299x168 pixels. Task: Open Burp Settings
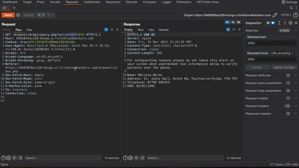pos(289,2)
